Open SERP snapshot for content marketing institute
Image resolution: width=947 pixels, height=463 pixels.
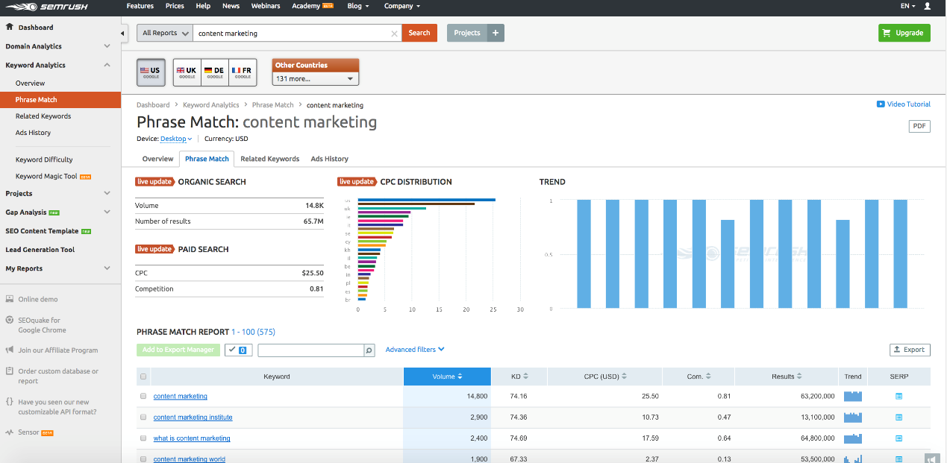(898, 418)
